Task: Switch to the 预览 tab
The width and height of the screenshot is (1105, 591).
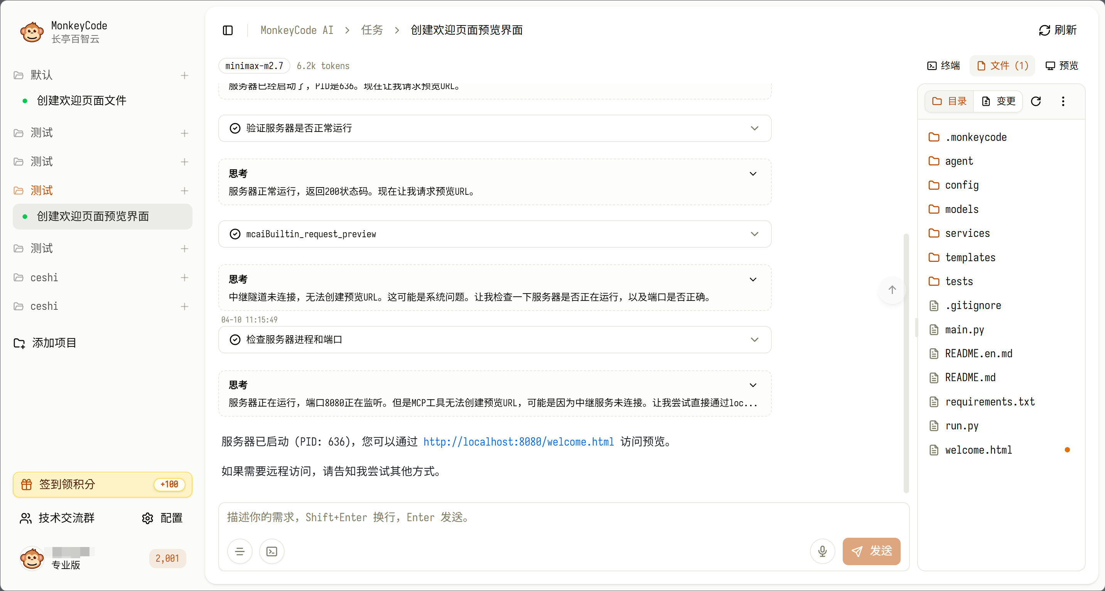Action: pos(1062,66)
